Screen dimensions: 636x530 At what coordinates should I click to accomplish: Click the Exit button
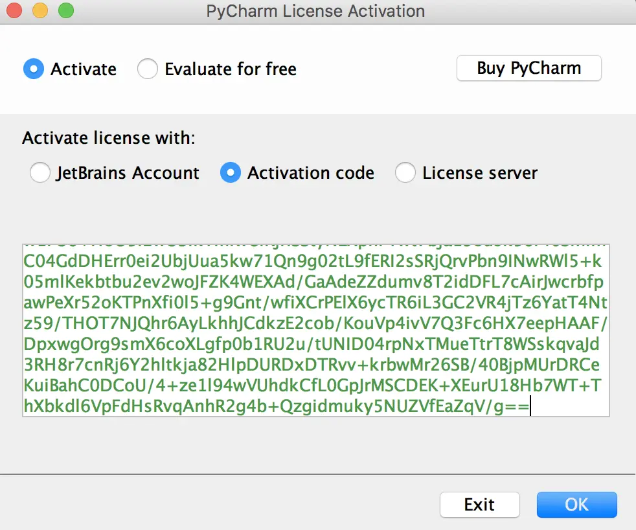[x=479, y=505]
